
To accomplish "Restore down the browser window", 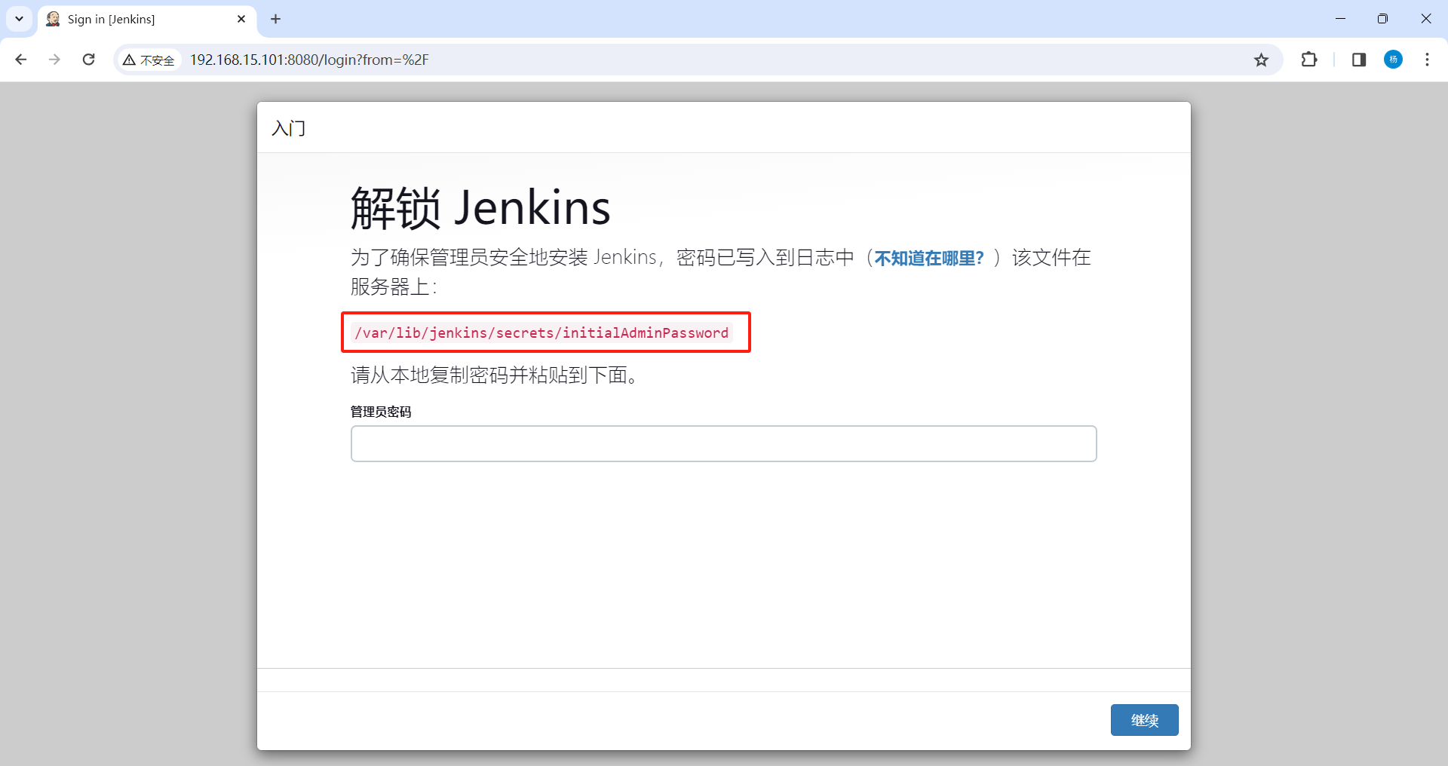I will [x=1382, y=19].
